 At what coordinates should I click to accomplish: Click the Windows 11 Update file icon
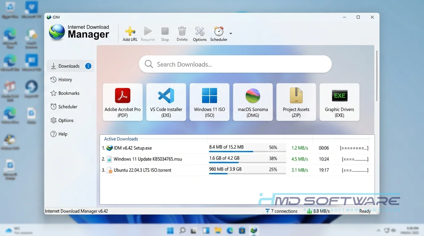109,159
